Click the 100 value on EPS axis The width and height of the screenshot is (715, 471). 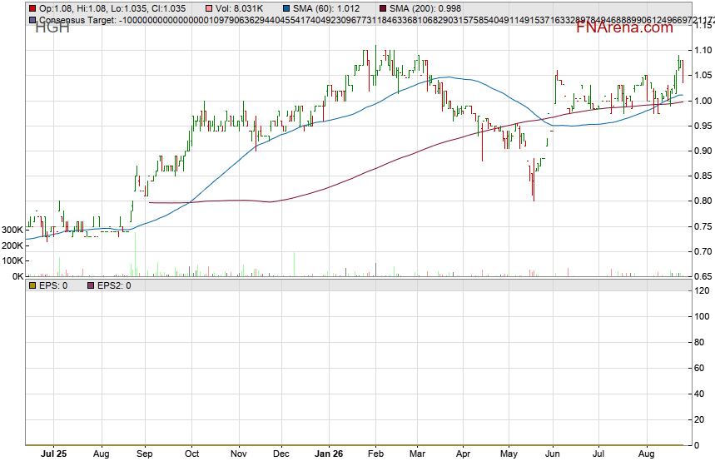pos(702,317)
